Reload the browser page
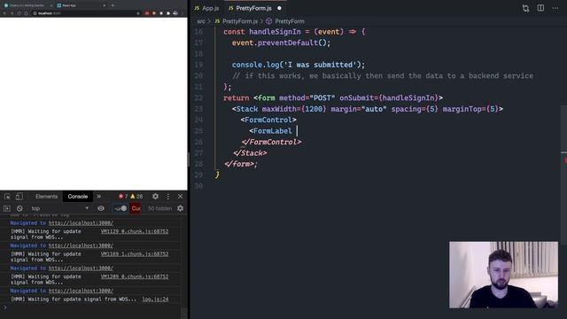This screenshot has width=567, height=319. [19, 13]
